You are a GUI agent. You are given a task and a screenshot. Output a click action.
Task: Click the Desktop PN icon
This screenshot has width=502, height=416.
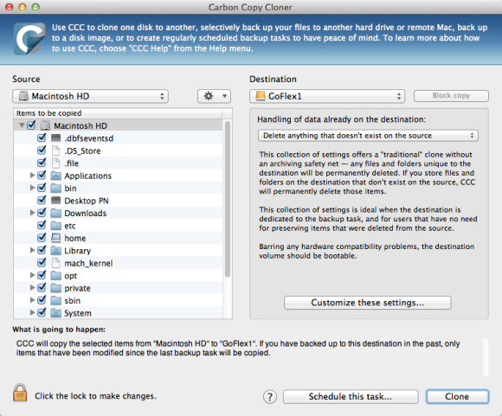pyautogui.click(x=55, y=201)
